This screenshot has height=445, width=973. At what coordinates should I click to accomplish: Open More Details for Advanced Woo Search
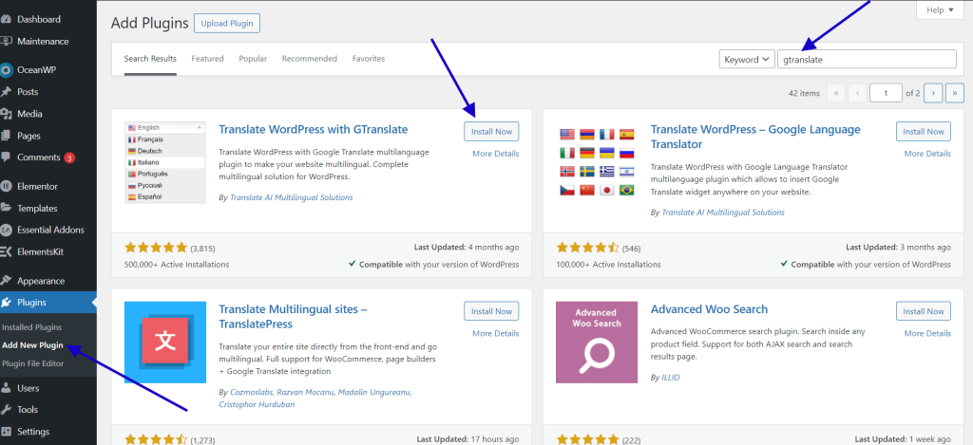tap(927, 333)
